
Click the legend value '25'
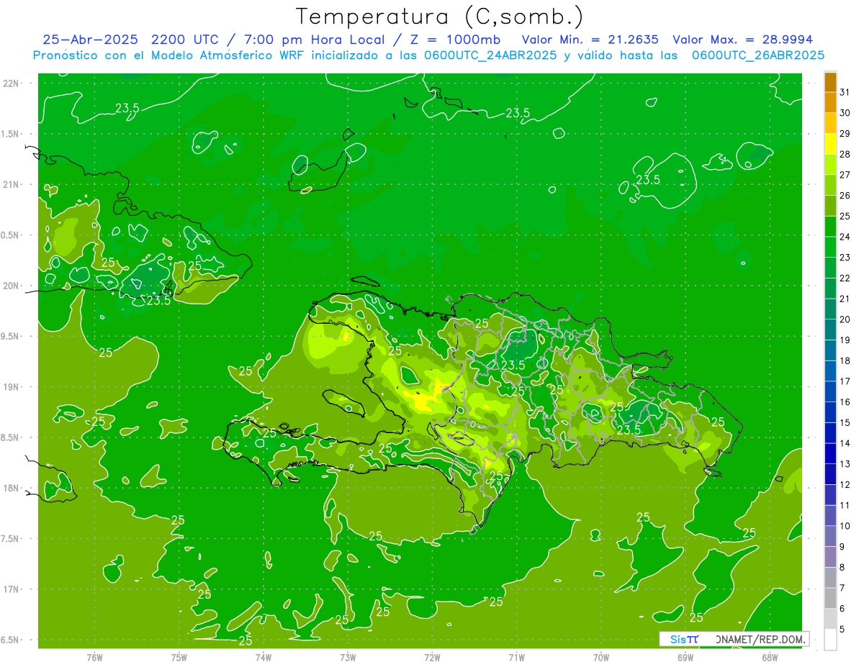[845, 216]
